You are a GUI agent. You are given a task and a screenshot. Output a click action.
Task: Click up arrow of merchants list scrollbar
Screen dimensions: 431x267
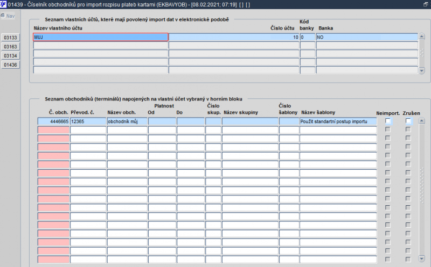[421, 121]
